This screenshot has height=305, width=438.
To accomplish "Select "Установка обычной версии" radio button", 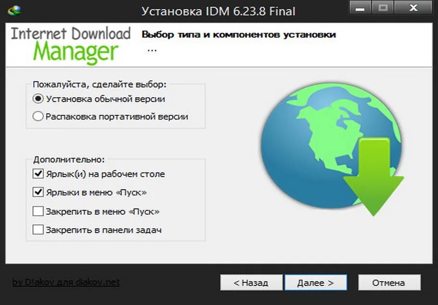I will click(38, 99).
